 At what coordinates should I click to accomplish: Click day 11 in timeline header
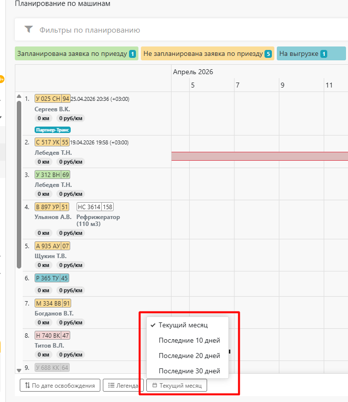329,85
